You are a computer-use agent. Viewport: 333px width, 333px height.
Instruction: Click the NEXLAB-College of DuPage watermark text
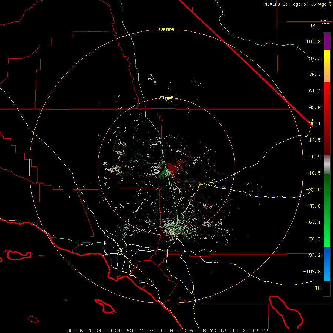(x=297, y=4)
